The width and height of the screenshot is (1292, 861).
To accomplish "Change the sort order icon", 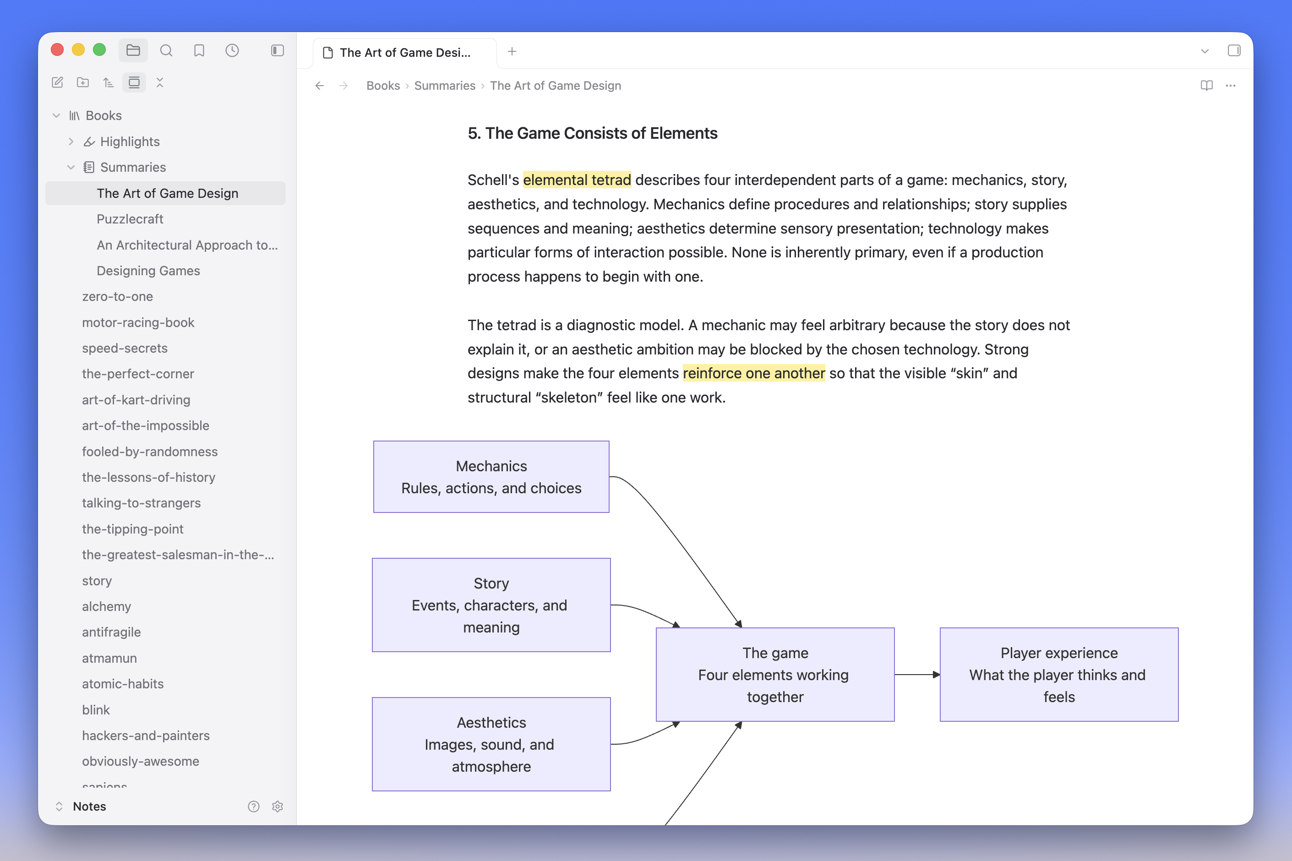I will (x=108, y=82).
